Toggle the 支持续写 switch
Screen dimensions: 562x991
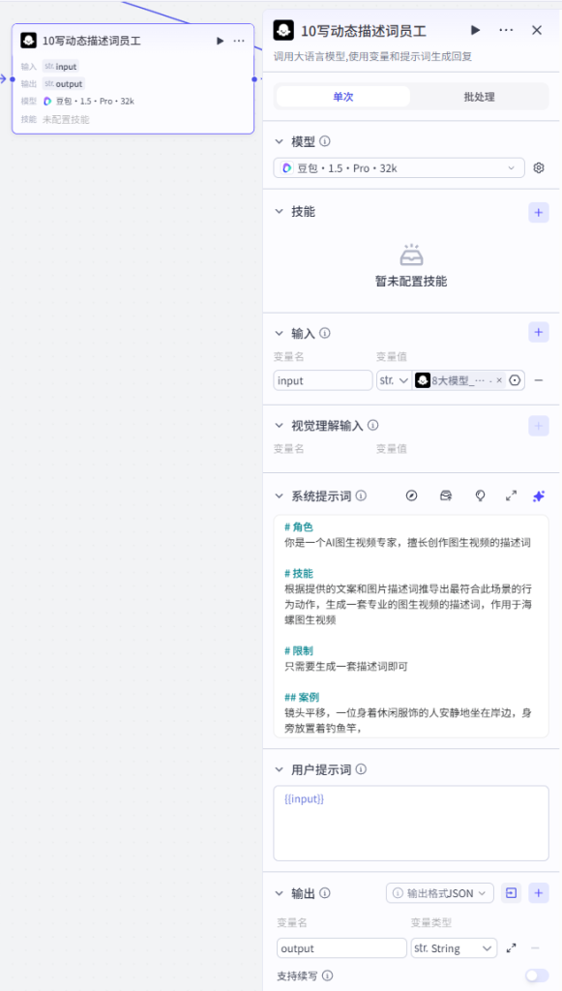click(537, 976)
